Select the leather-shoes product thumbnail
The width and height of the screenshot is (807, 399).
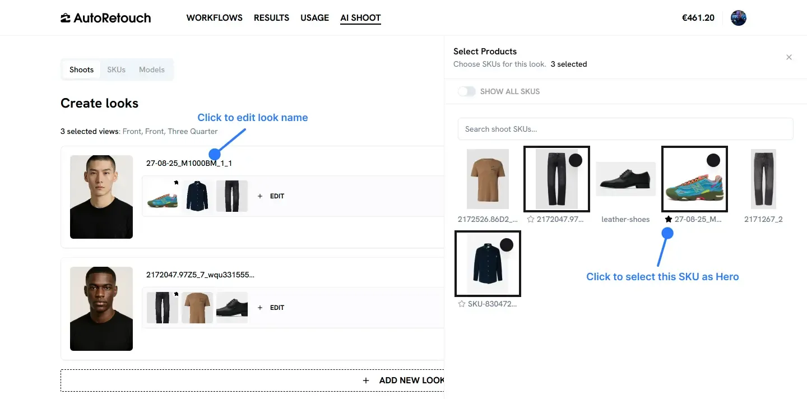point(625,179)
